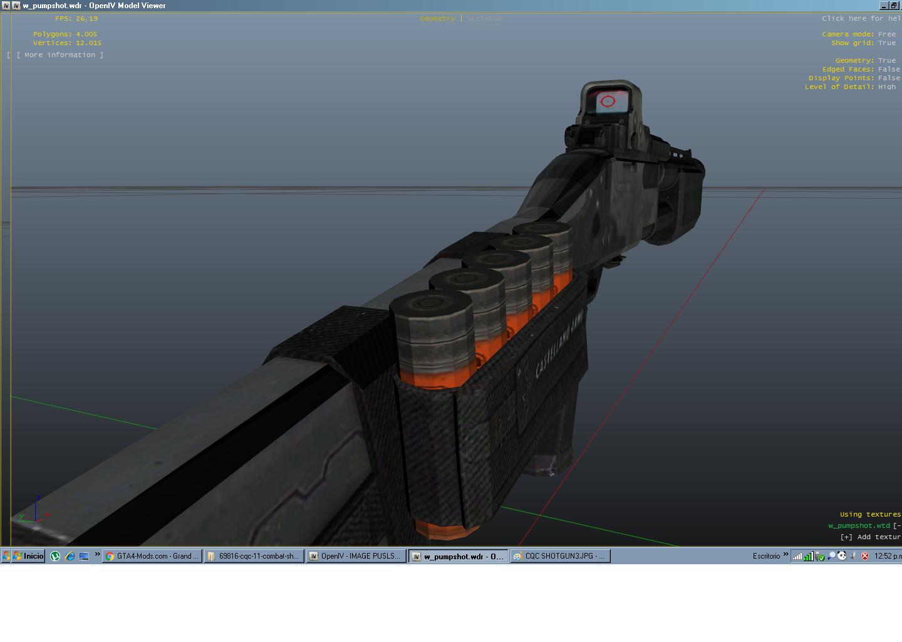Open the 'Click here for help' link
Viewport: 902px width, 642px height.
tap(861, 18)
